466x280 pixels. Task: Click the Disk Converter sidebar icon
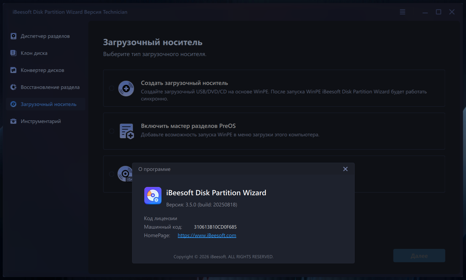click(x=13, y=70)
